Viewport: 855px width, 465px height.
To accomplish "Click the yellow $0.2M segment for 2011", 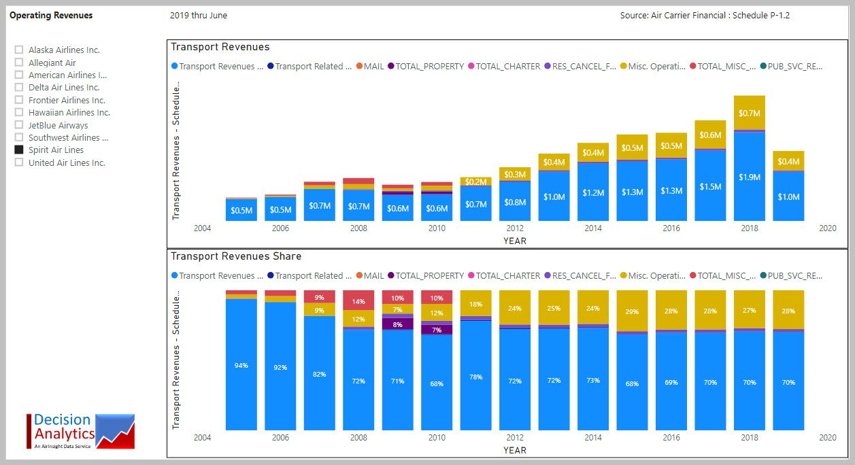I will pos(475,182).
